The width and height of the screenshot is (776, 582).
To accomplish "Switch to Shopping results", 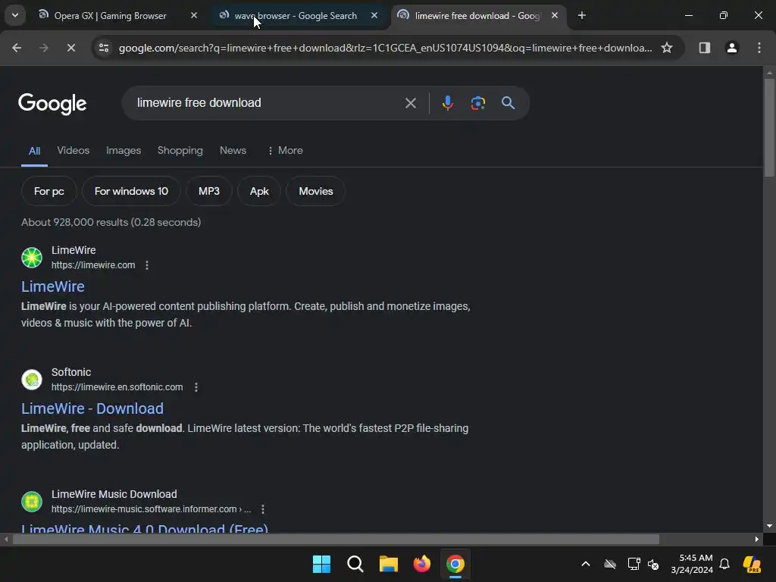I will click(180, 151).
